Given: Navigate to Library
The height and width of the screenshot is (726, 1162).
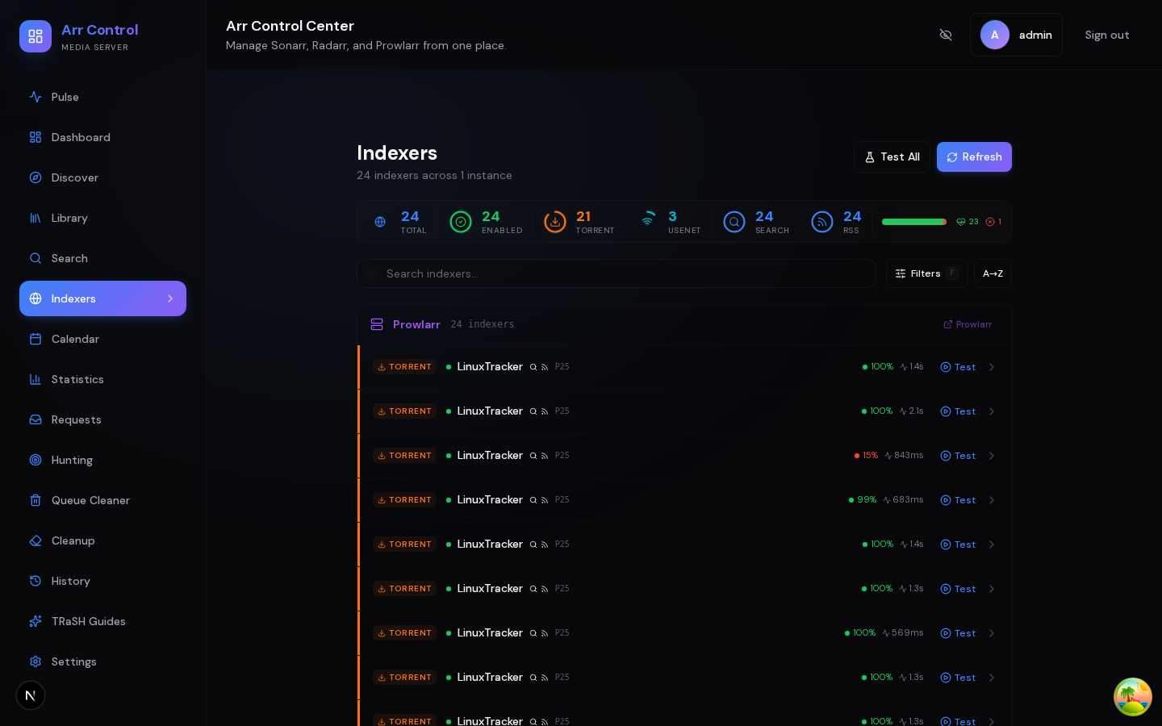Looking at the screenshot, I should (102, 218).
